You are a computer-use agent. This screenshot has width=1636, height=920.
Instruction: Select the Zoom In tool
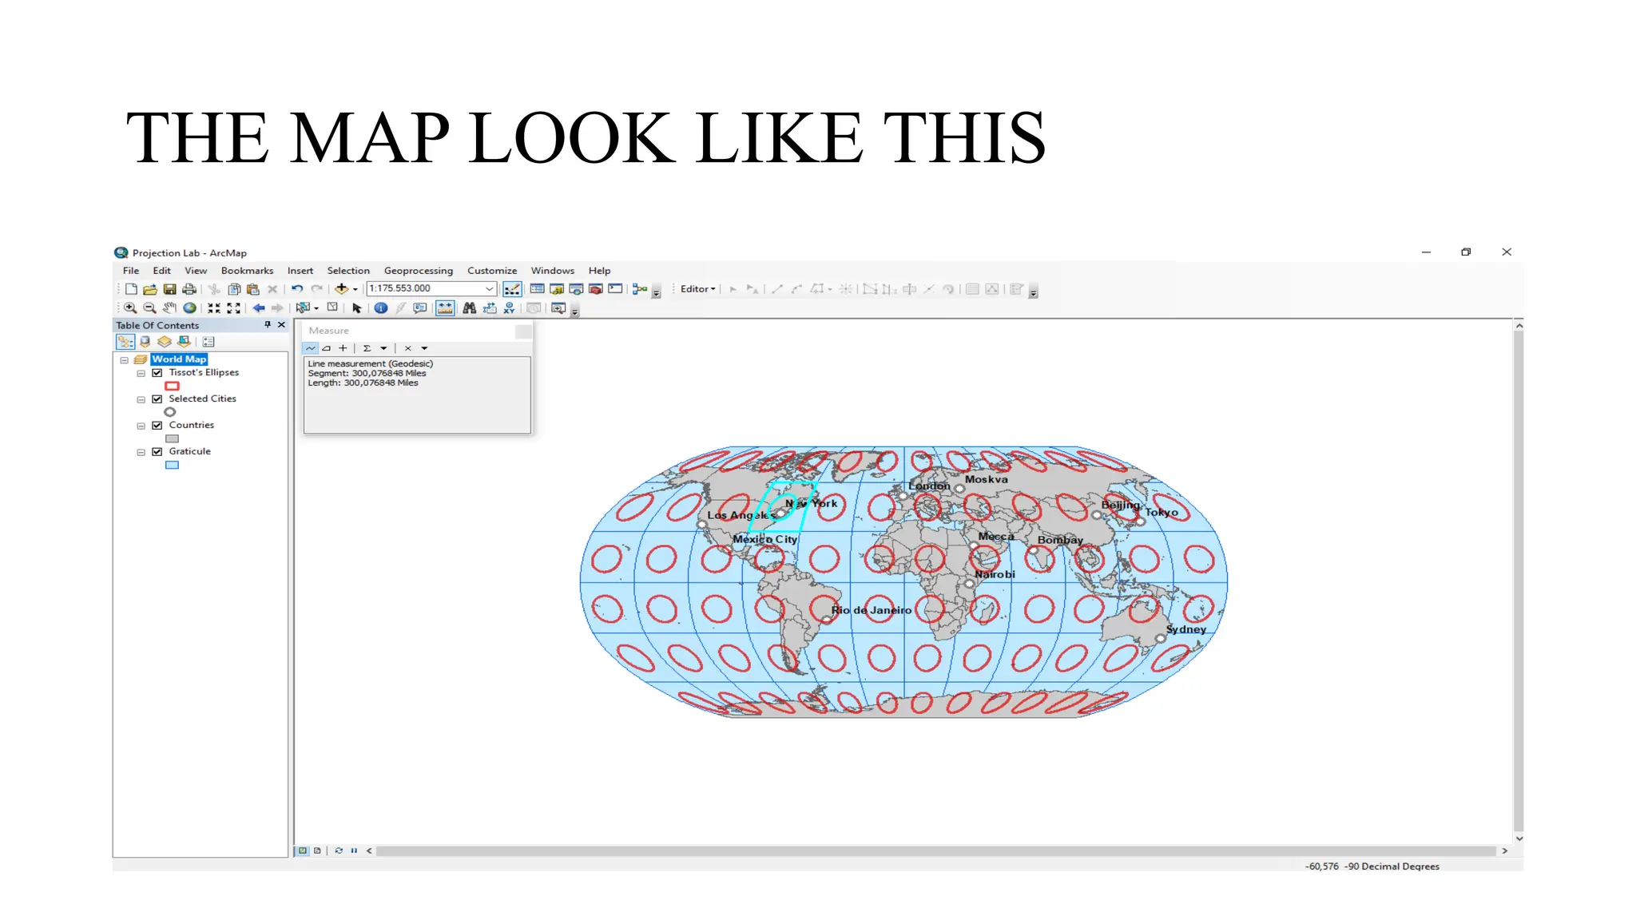(130, 308)
